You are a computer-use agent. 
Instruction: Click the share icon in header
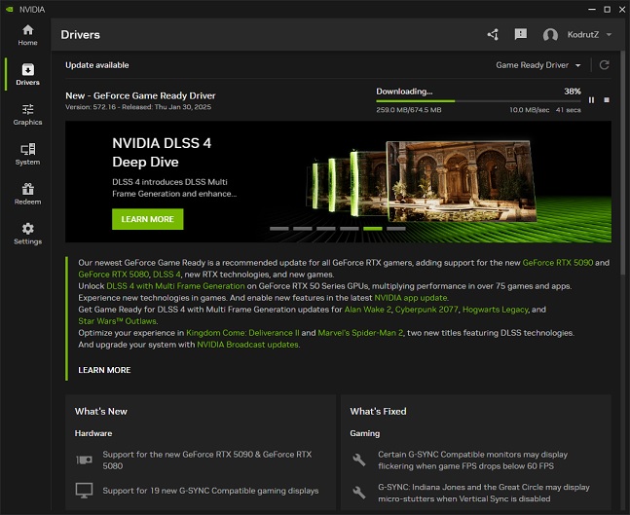pos(493,35)
